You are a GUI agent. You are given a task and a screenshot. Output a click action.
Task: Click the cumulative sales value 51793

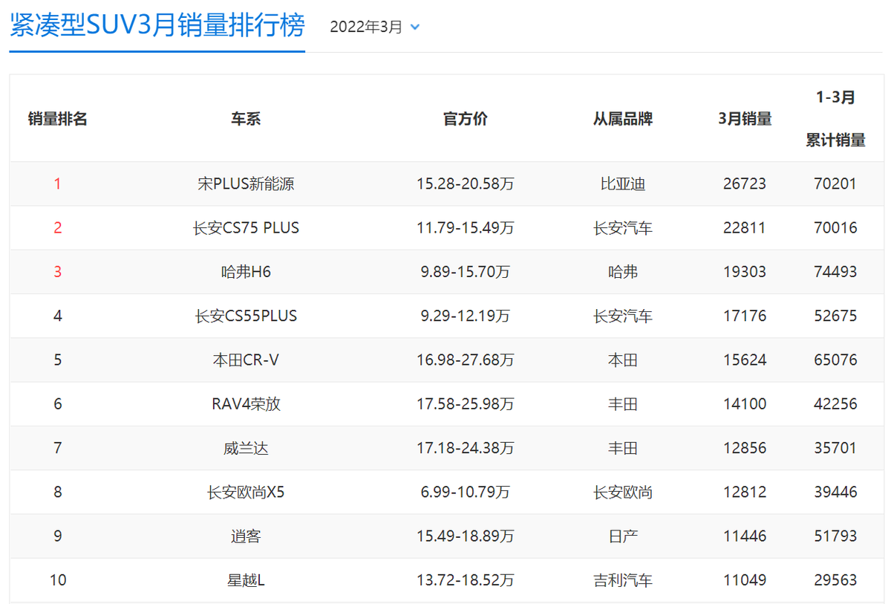[x=835, y=536]
